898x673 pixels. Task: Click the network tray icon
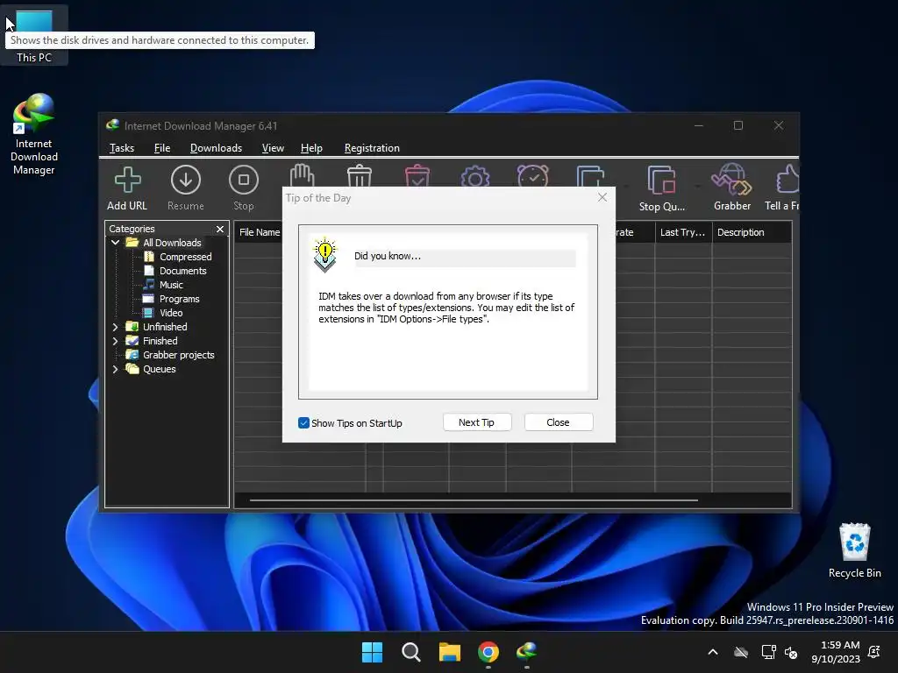tap(768, 652)
